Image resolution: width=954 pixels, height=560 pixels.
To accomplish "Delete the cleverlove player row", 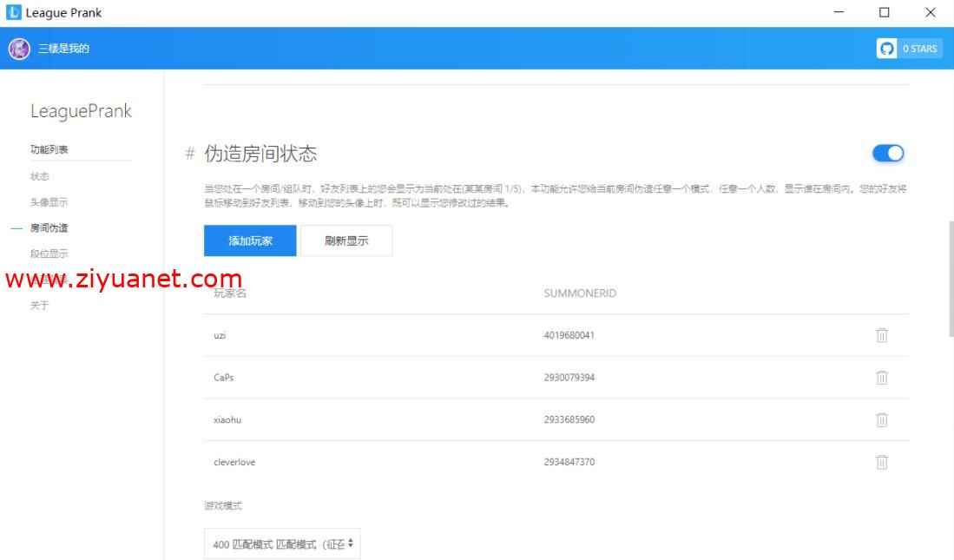I will coord(882,462).
